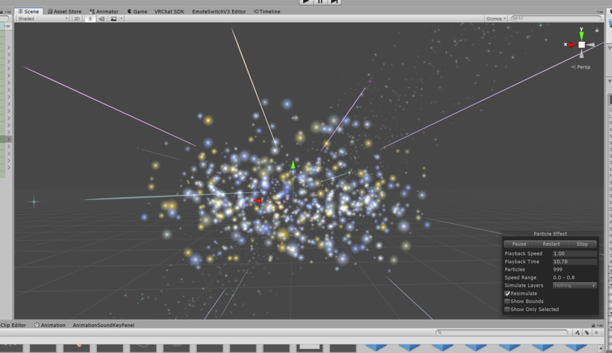Open the AnimationSoundKeyPanel tab

click(103, 325)
